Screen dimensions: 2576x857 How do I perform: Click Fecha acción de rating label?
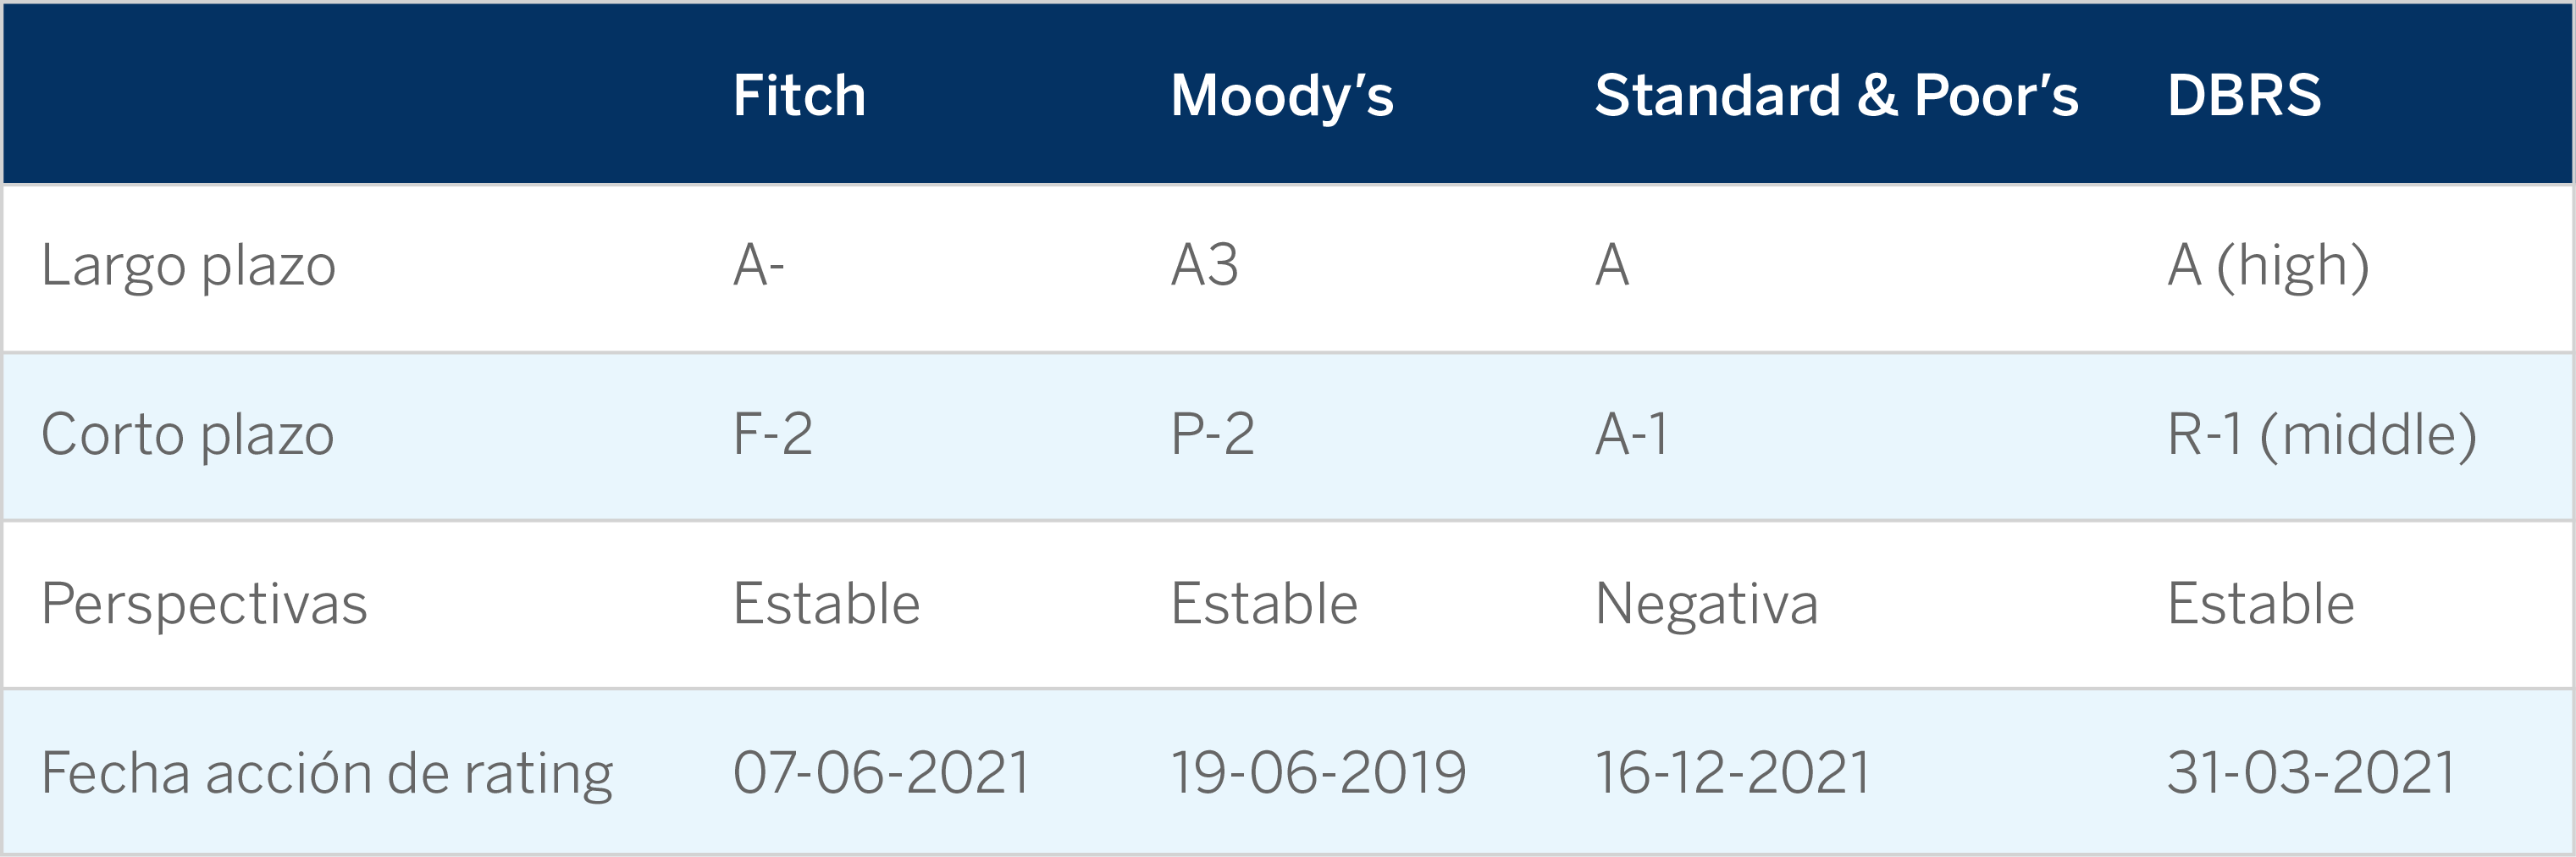click(x=326, y=774)
